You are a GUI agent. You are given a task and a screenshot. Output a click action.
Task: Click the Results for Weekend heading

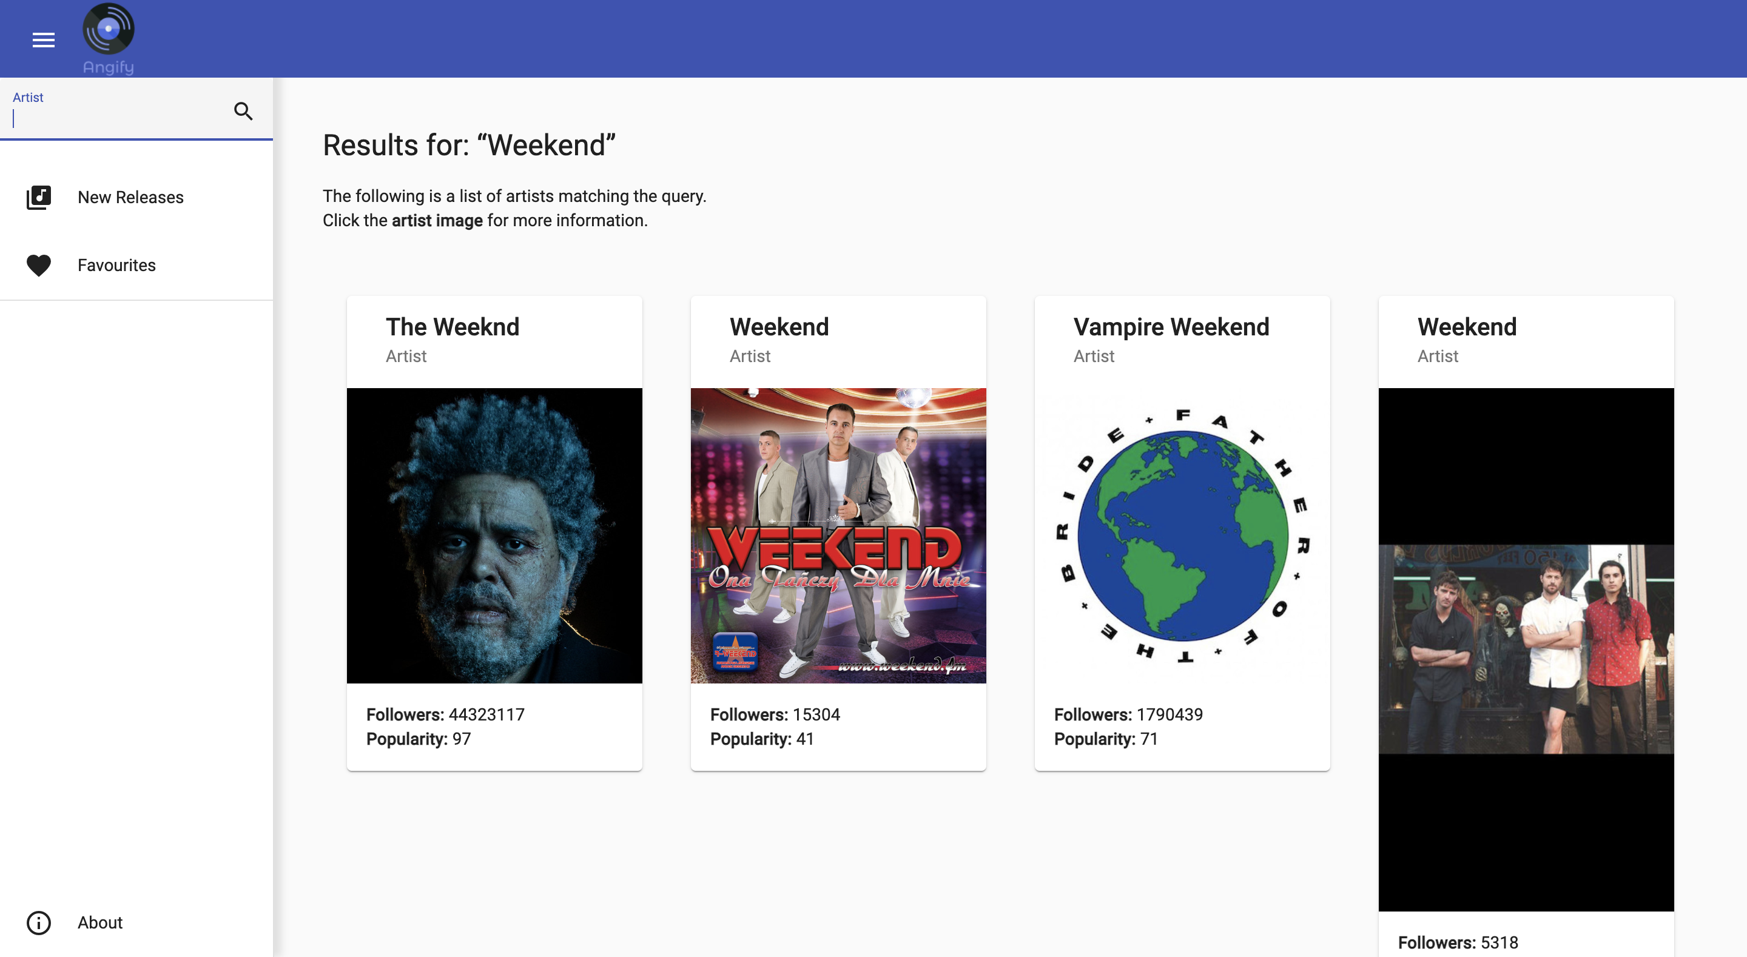click(469, 145)
